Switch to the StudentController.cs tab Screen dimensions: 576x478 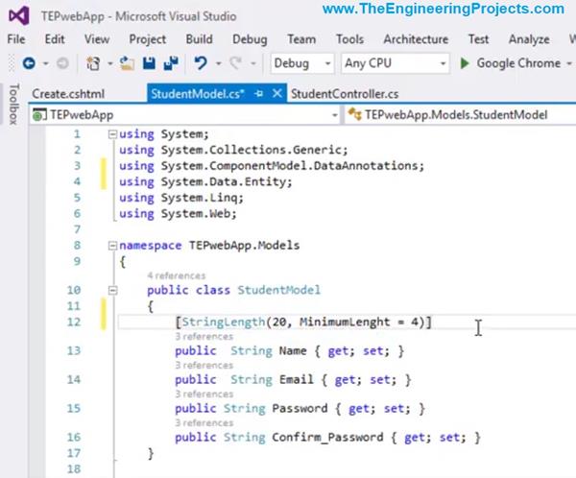pyautogui.click(x=345, y=94)
